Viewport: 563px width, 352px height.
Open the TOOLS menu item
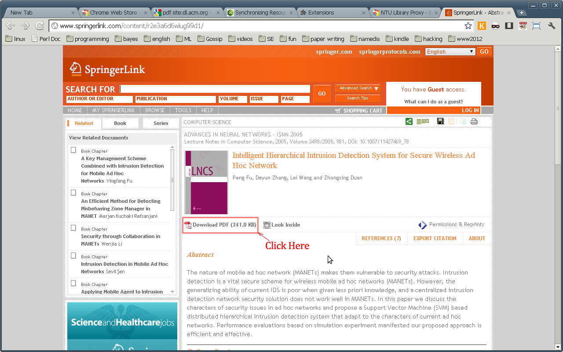[x=183, y=110]
